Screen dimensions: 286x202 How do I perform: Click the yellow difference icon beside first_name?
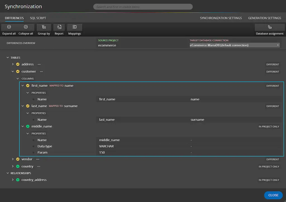28,86
